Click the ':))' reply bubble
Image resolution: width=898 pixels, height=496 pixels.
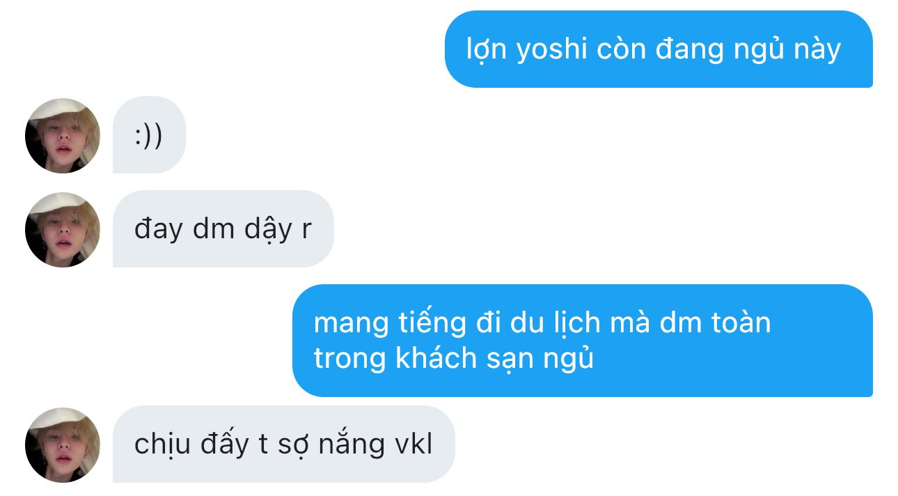tap(149, 135)
